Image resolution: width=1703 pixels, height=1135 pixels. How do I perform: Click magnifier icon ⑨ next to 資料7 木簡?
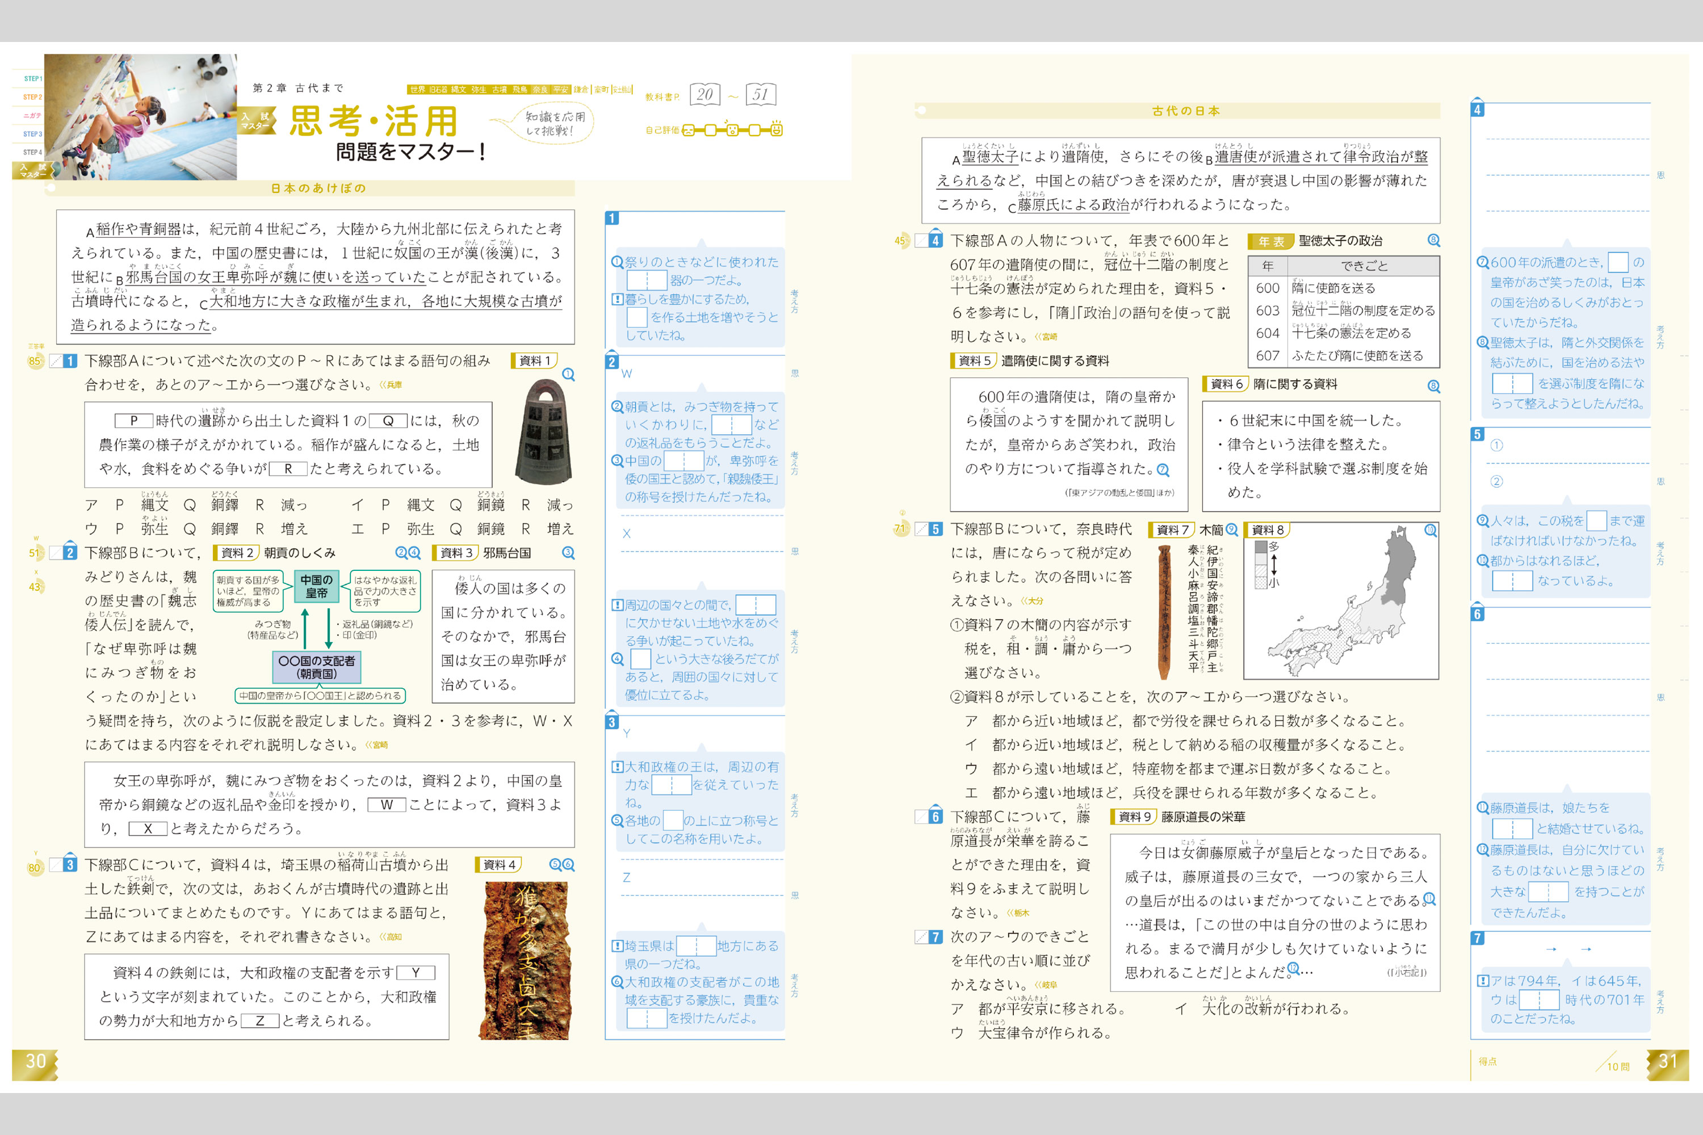tap(1231, 529)
